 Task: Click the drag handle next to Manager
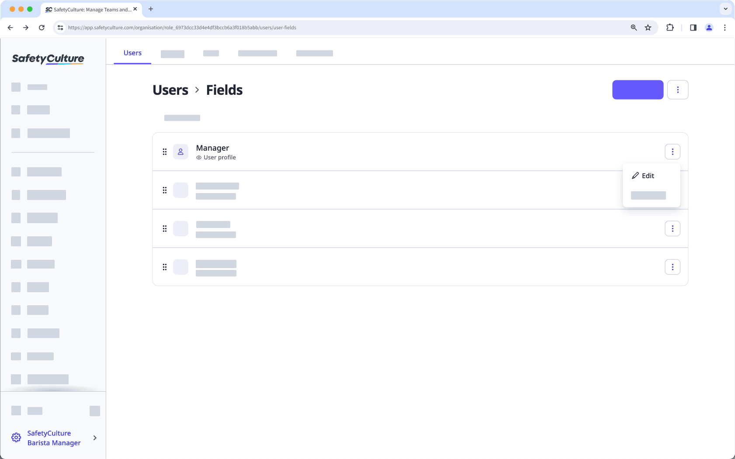(x=165, y=152)
